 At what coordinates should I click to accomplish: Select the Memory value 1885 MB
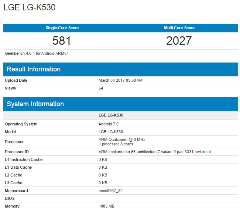tap(106, 206)
